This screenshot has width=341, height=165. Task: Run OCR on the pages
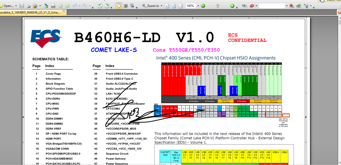click(x=53, y=6)
